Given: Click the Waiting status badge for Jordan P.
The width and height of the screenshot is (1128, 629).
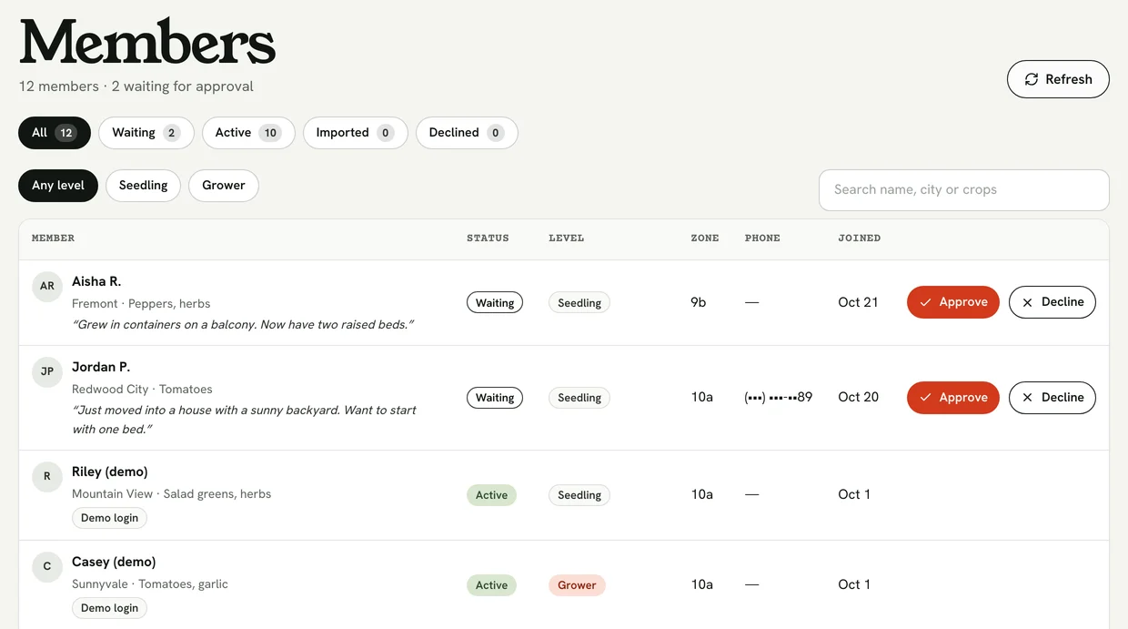Looking at the screenshot, I should coord(495,398).
